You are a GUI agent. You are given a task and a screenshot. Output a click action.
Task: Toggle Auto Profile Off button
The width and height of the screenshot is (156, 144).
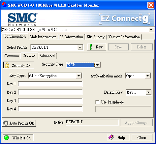(19, 123)
